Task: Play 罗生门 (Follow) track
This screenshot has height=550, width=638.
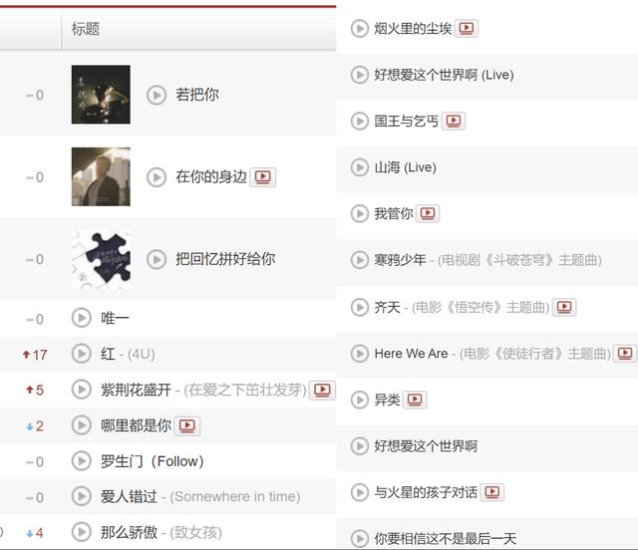Action: click(x=82, y=461)
